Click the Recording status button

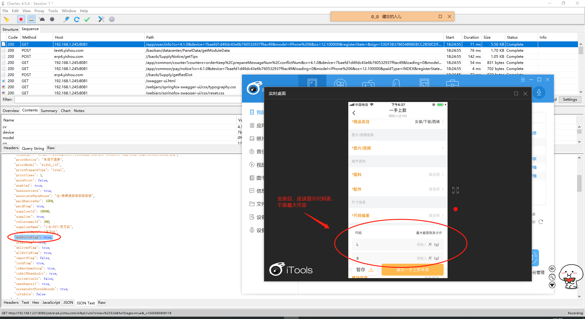(x=575, y=313)
